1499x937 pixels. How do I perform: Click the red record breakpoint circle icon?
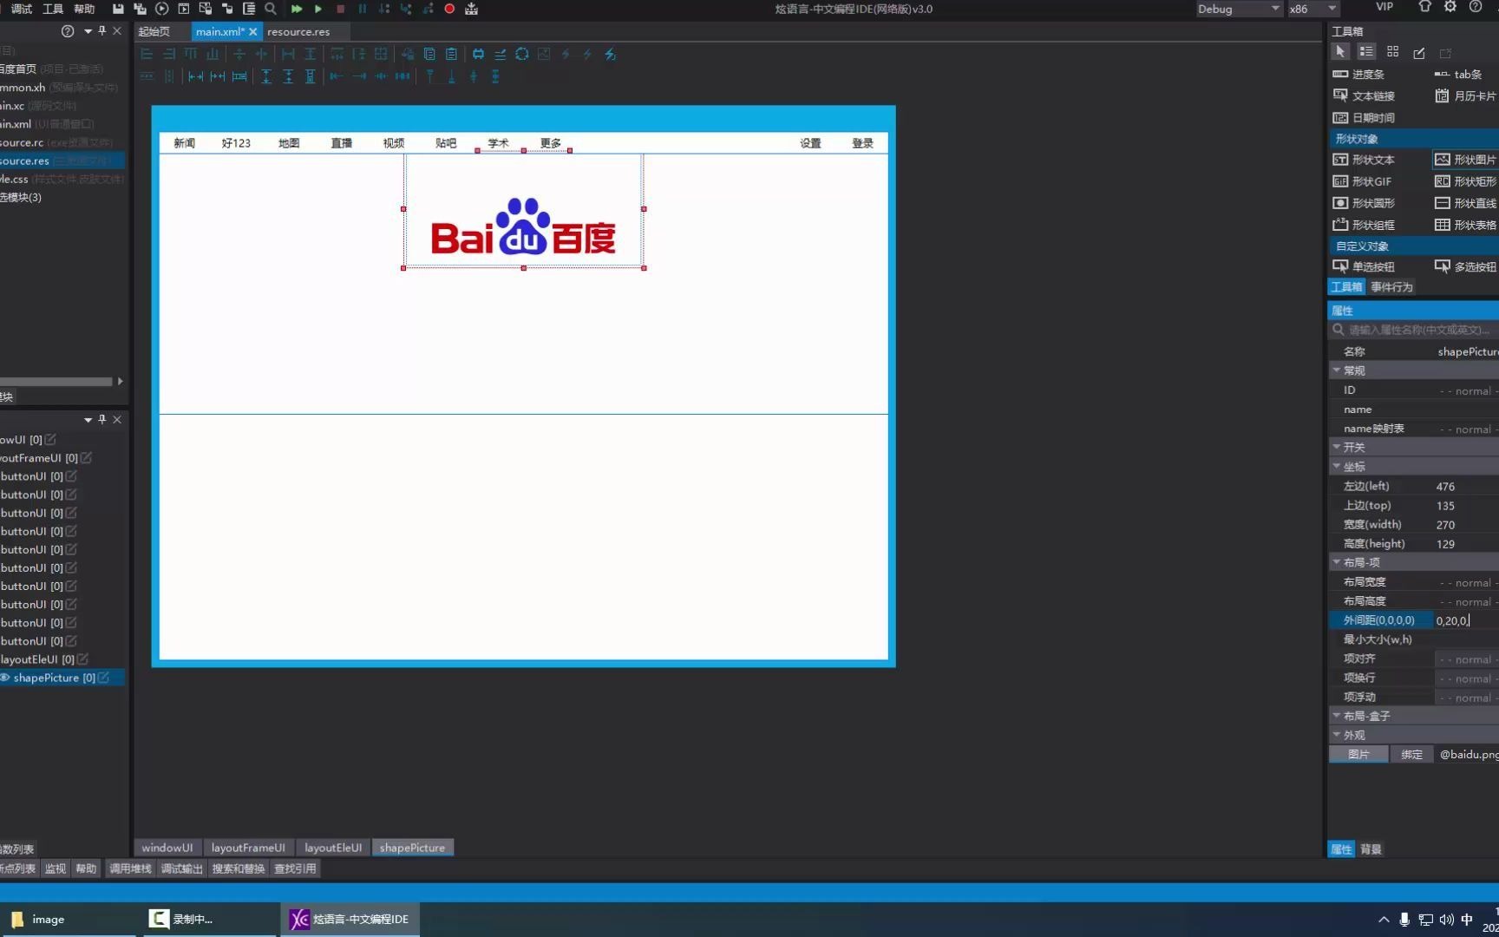(449, 9)
